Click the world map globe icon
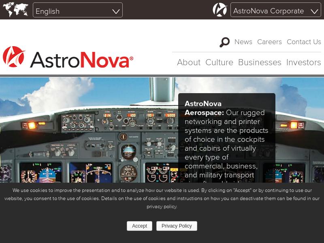The width and height of the screenshot is (324, 243). tap(15, 10)
